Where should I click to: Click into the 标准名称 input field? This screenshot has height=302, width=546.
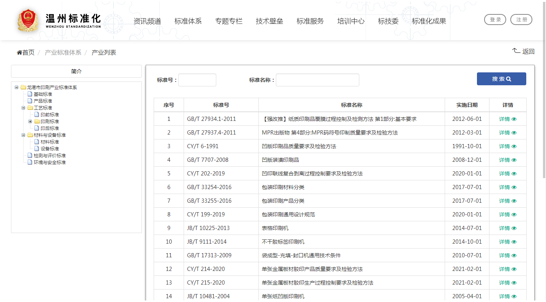(x=318, y=80)
